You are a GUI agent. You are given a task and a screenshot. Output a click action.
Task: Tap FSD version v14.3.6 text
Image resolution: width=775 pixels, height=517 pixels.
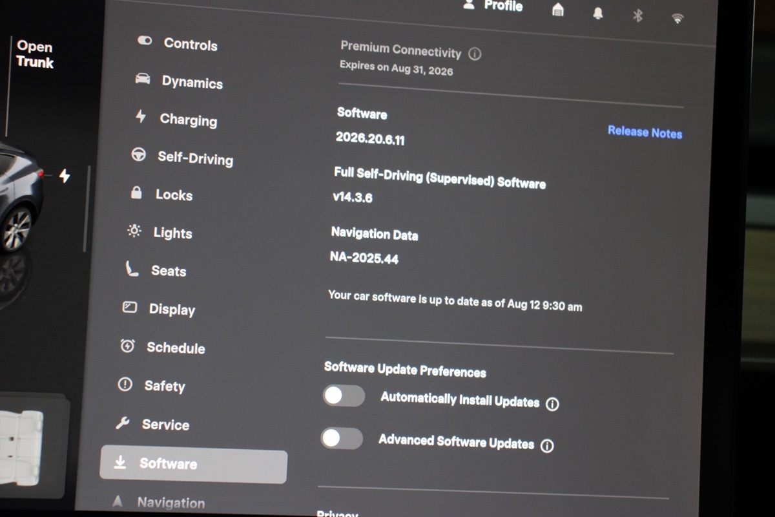coord(353,197)
